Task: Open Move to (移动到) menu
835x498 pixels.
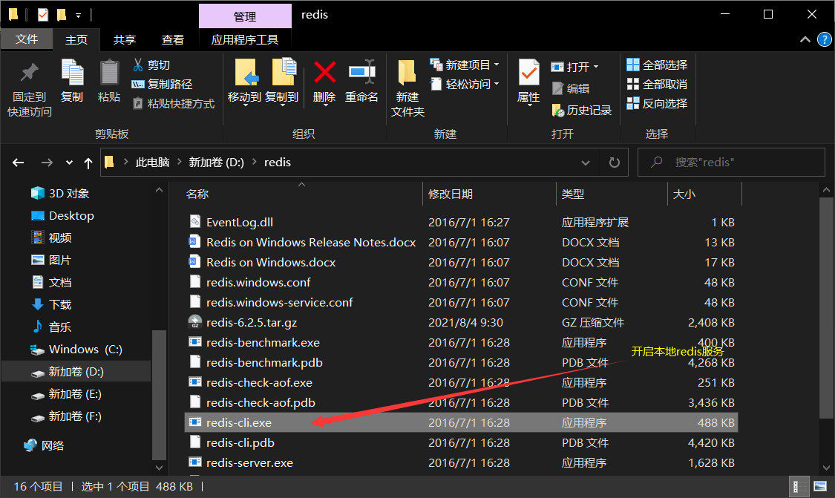Action: 244,82
